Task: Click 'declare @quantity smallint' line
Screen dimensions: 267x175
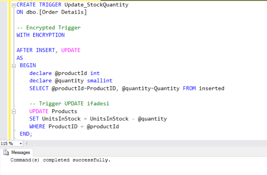Action: 71,81
